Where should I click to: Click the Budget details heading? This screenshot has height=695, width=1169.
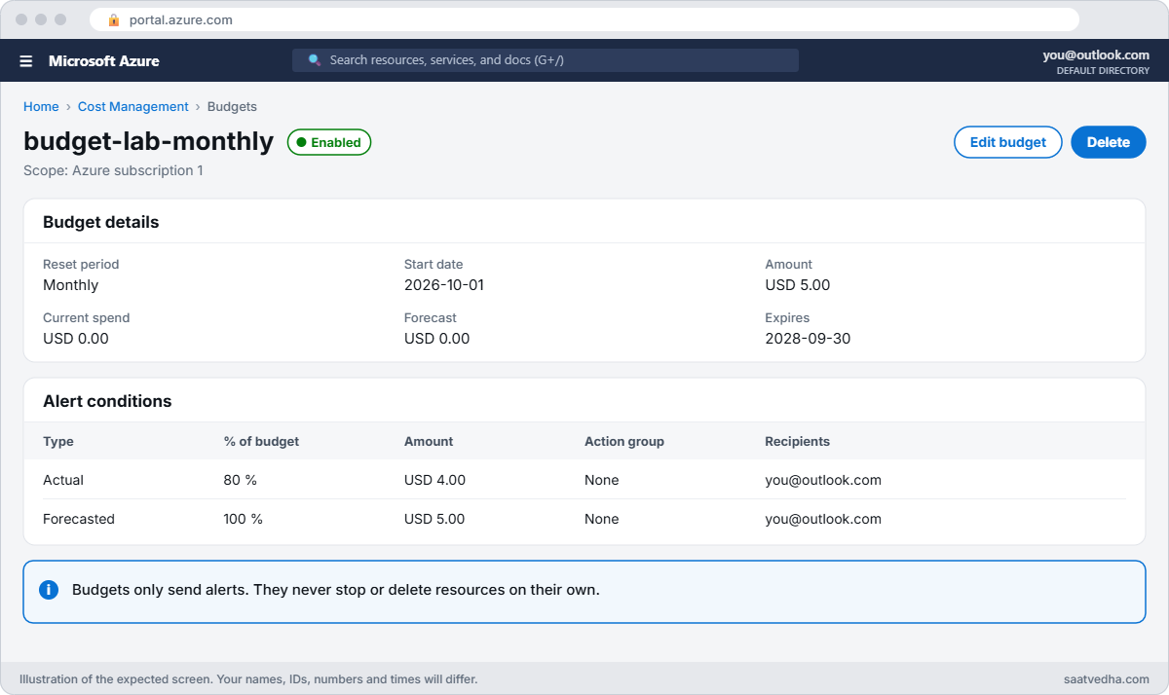101,222
